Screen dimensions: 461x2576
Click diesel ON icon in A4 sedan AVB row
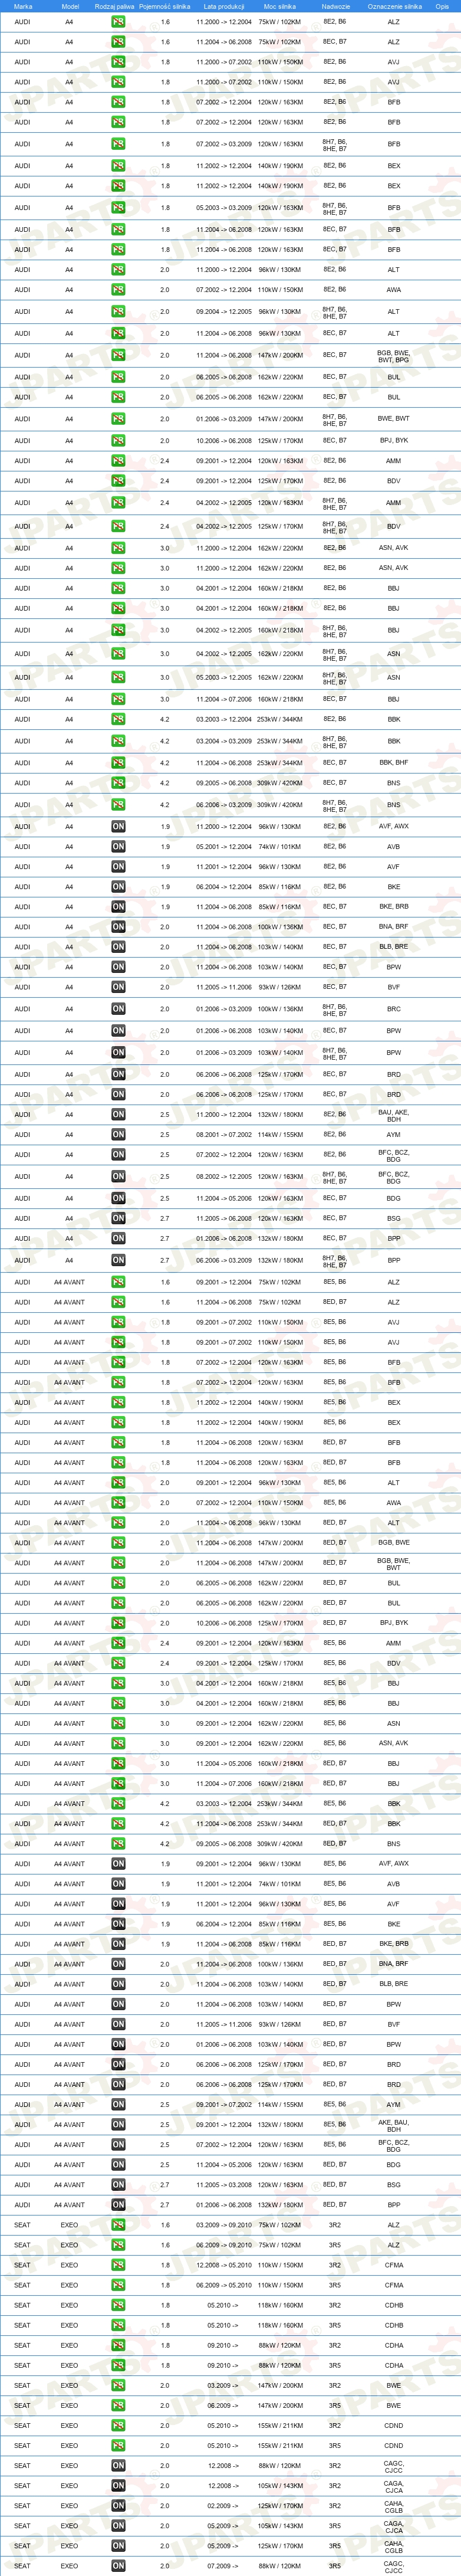pos(118,847)
